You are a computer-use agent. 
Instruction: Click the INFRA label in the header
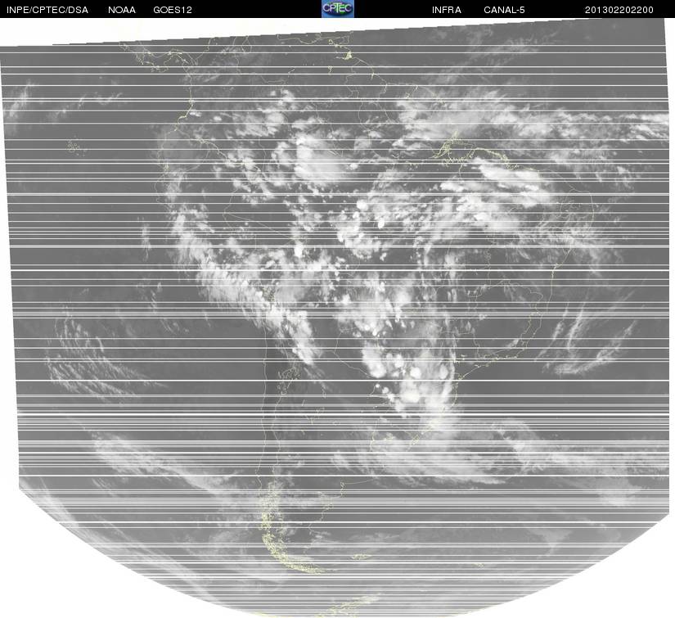[447, 10]
